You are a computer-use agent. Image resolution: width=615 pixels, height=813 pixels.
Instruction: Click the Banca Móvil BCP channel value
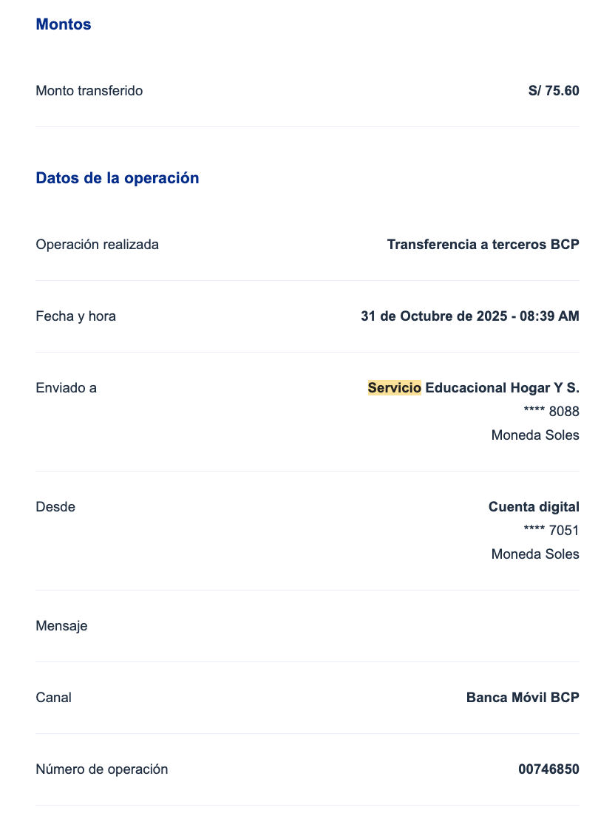click(x=523, y=698)
